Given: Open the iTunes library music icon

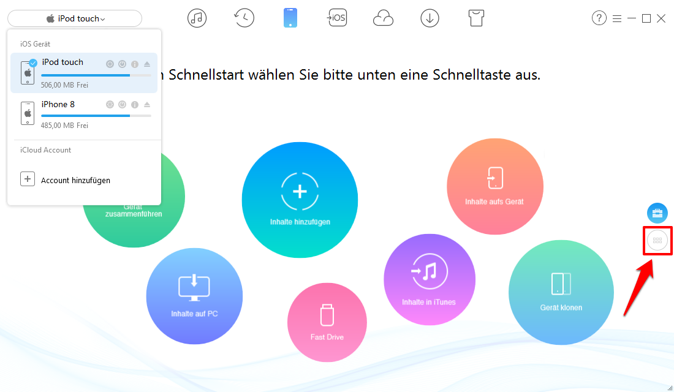Looking at the screenshot, I should pyautogui.click(x=197, y=18).
